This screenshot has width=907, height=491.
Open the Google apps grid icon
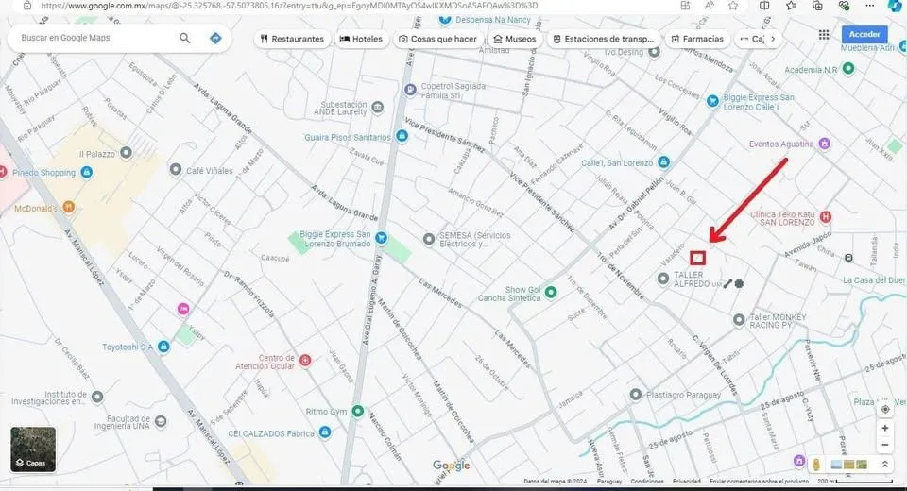(x=824, y=35)
